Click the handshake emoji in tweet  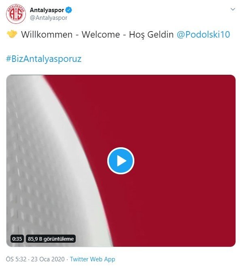(12, 34)
